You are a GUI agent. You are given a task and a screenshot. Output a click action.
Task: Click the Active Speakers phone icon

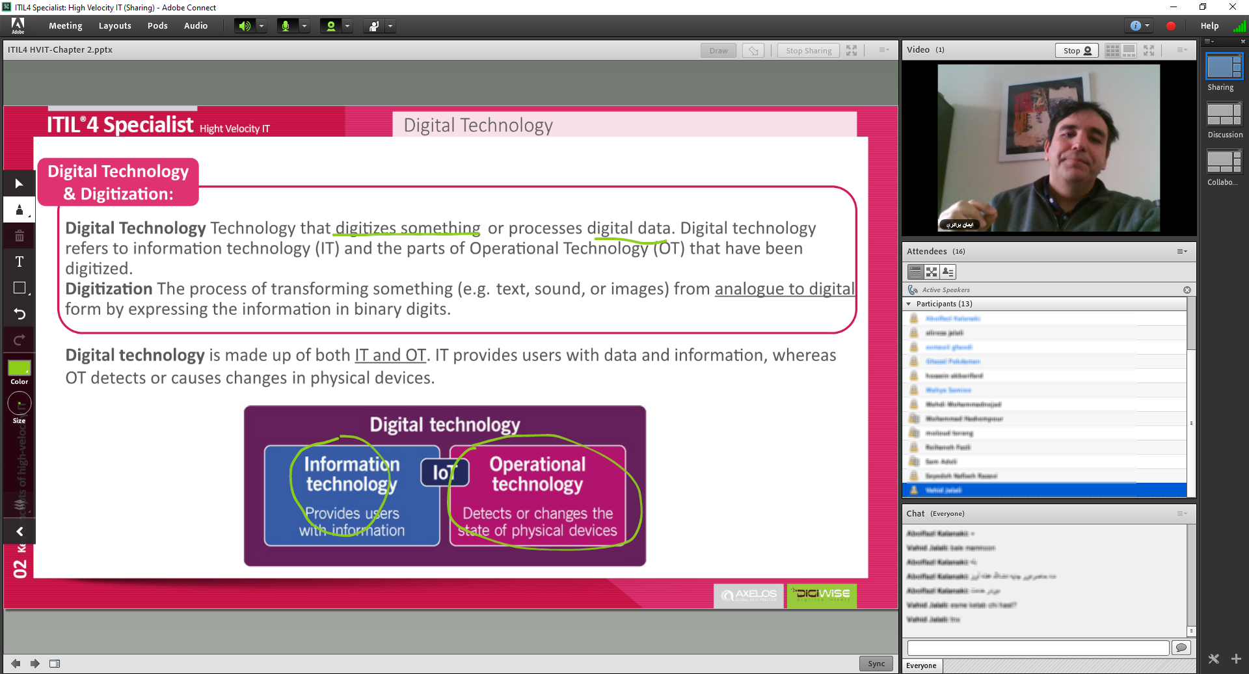913,290
